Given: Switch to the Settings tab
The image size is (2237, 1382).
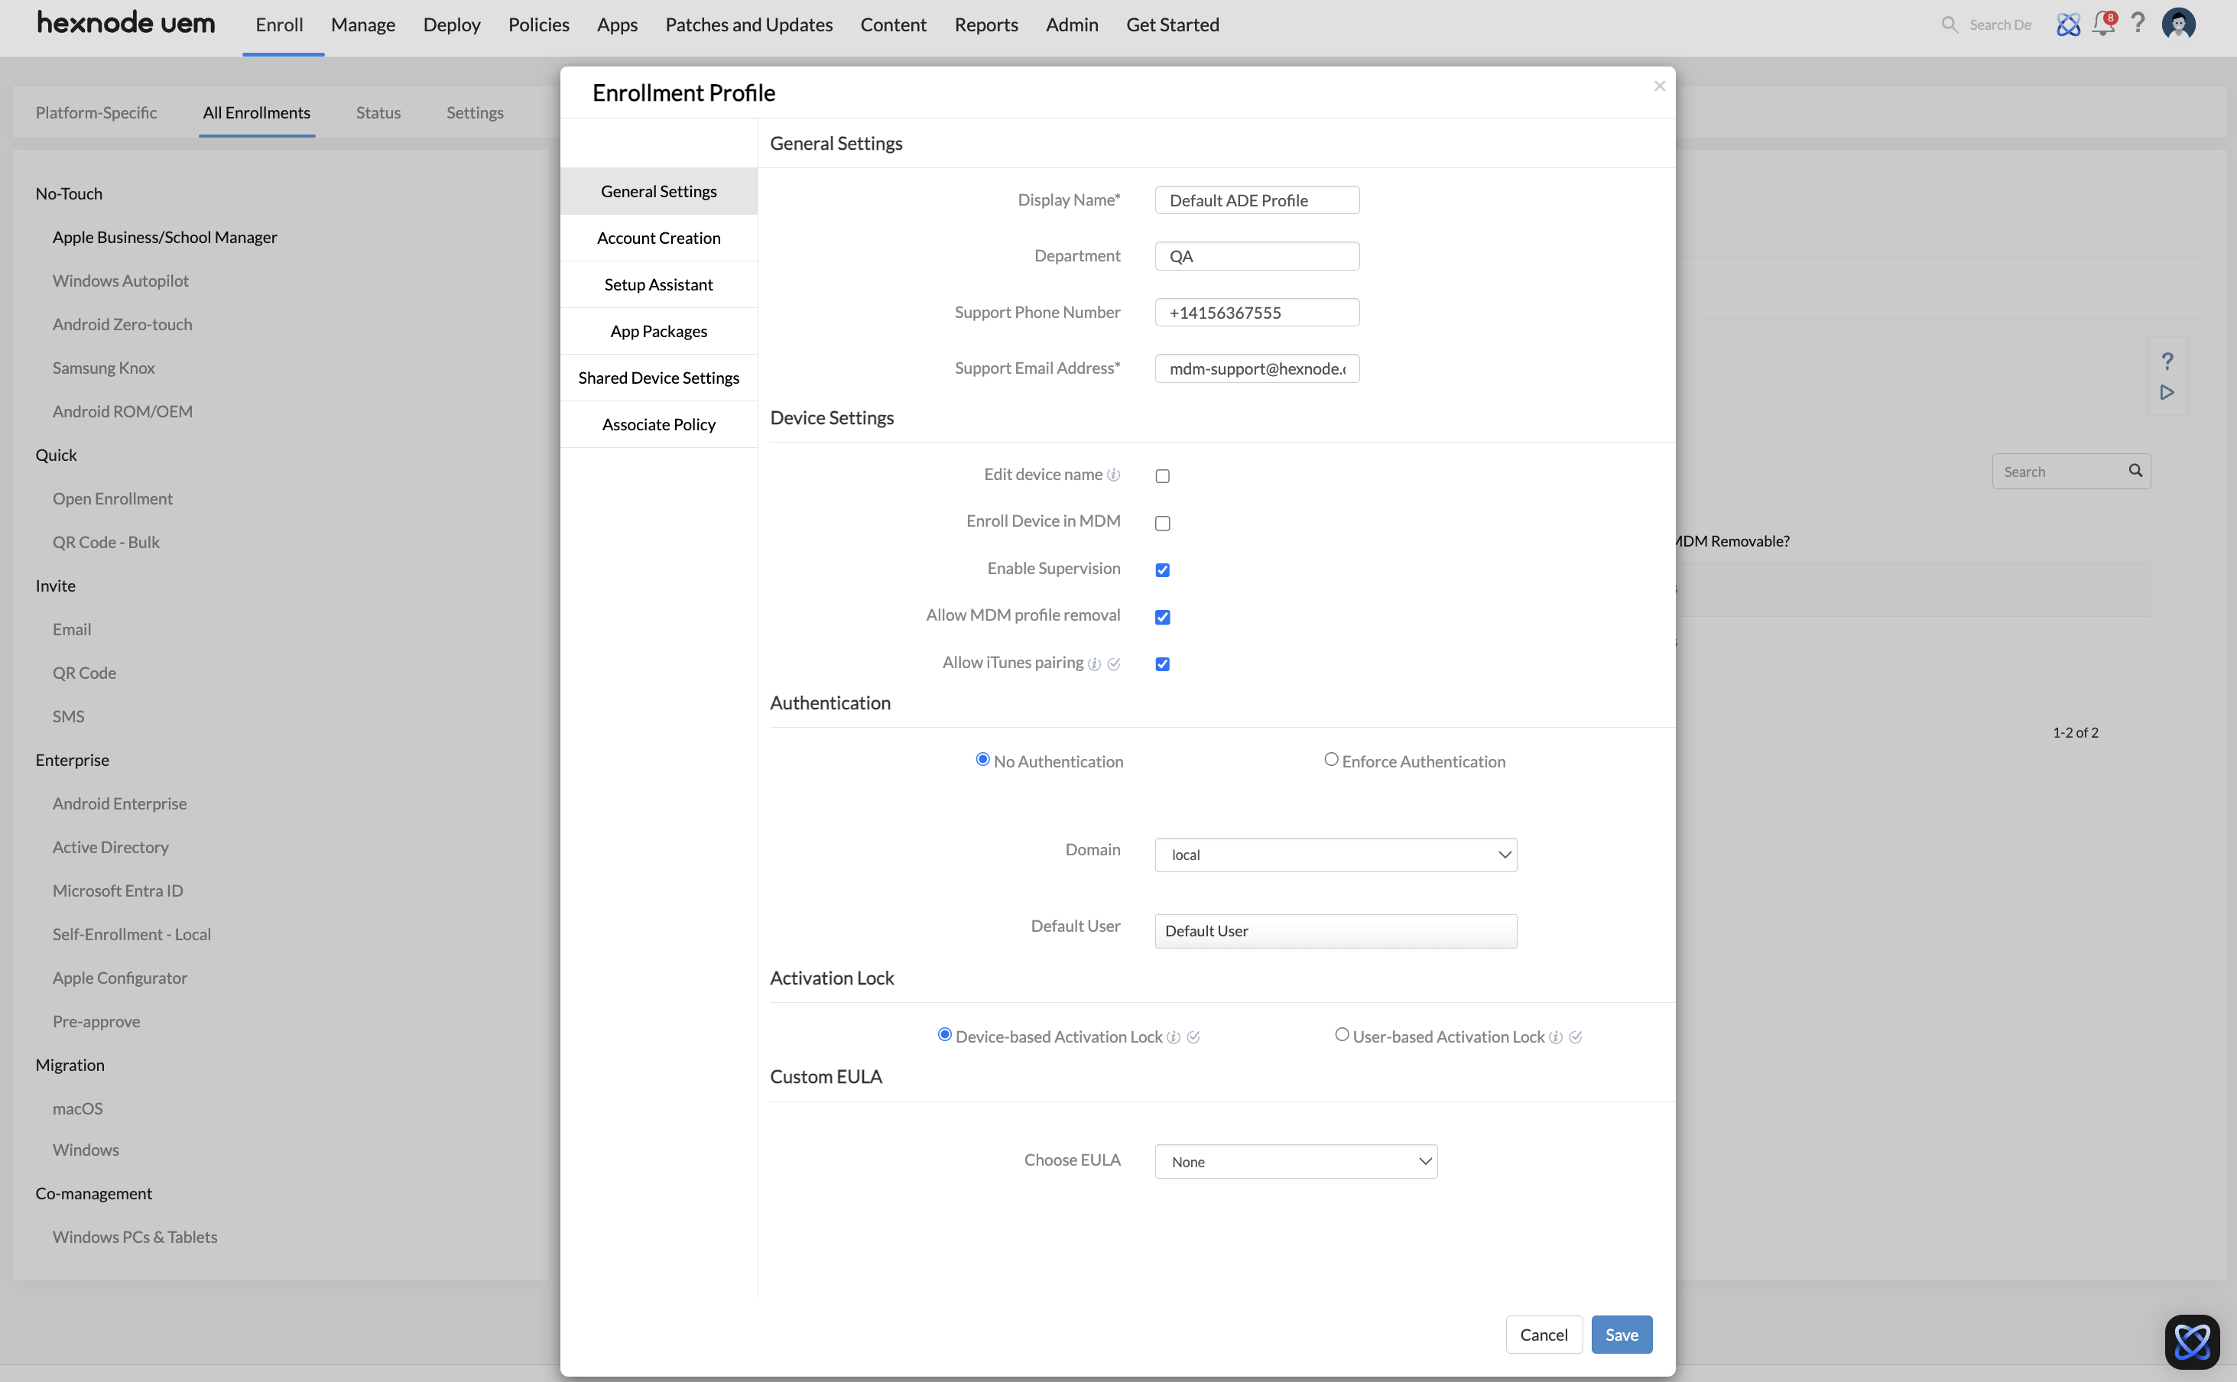Looking at the screenshot, I should tap(475, 112).
